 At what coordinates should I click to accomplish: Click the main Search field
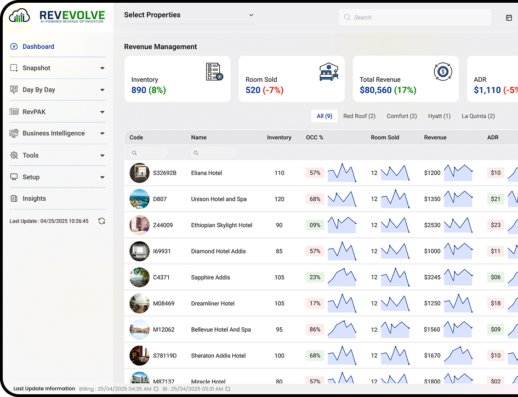pyautogui.click(x=415, y=18)
